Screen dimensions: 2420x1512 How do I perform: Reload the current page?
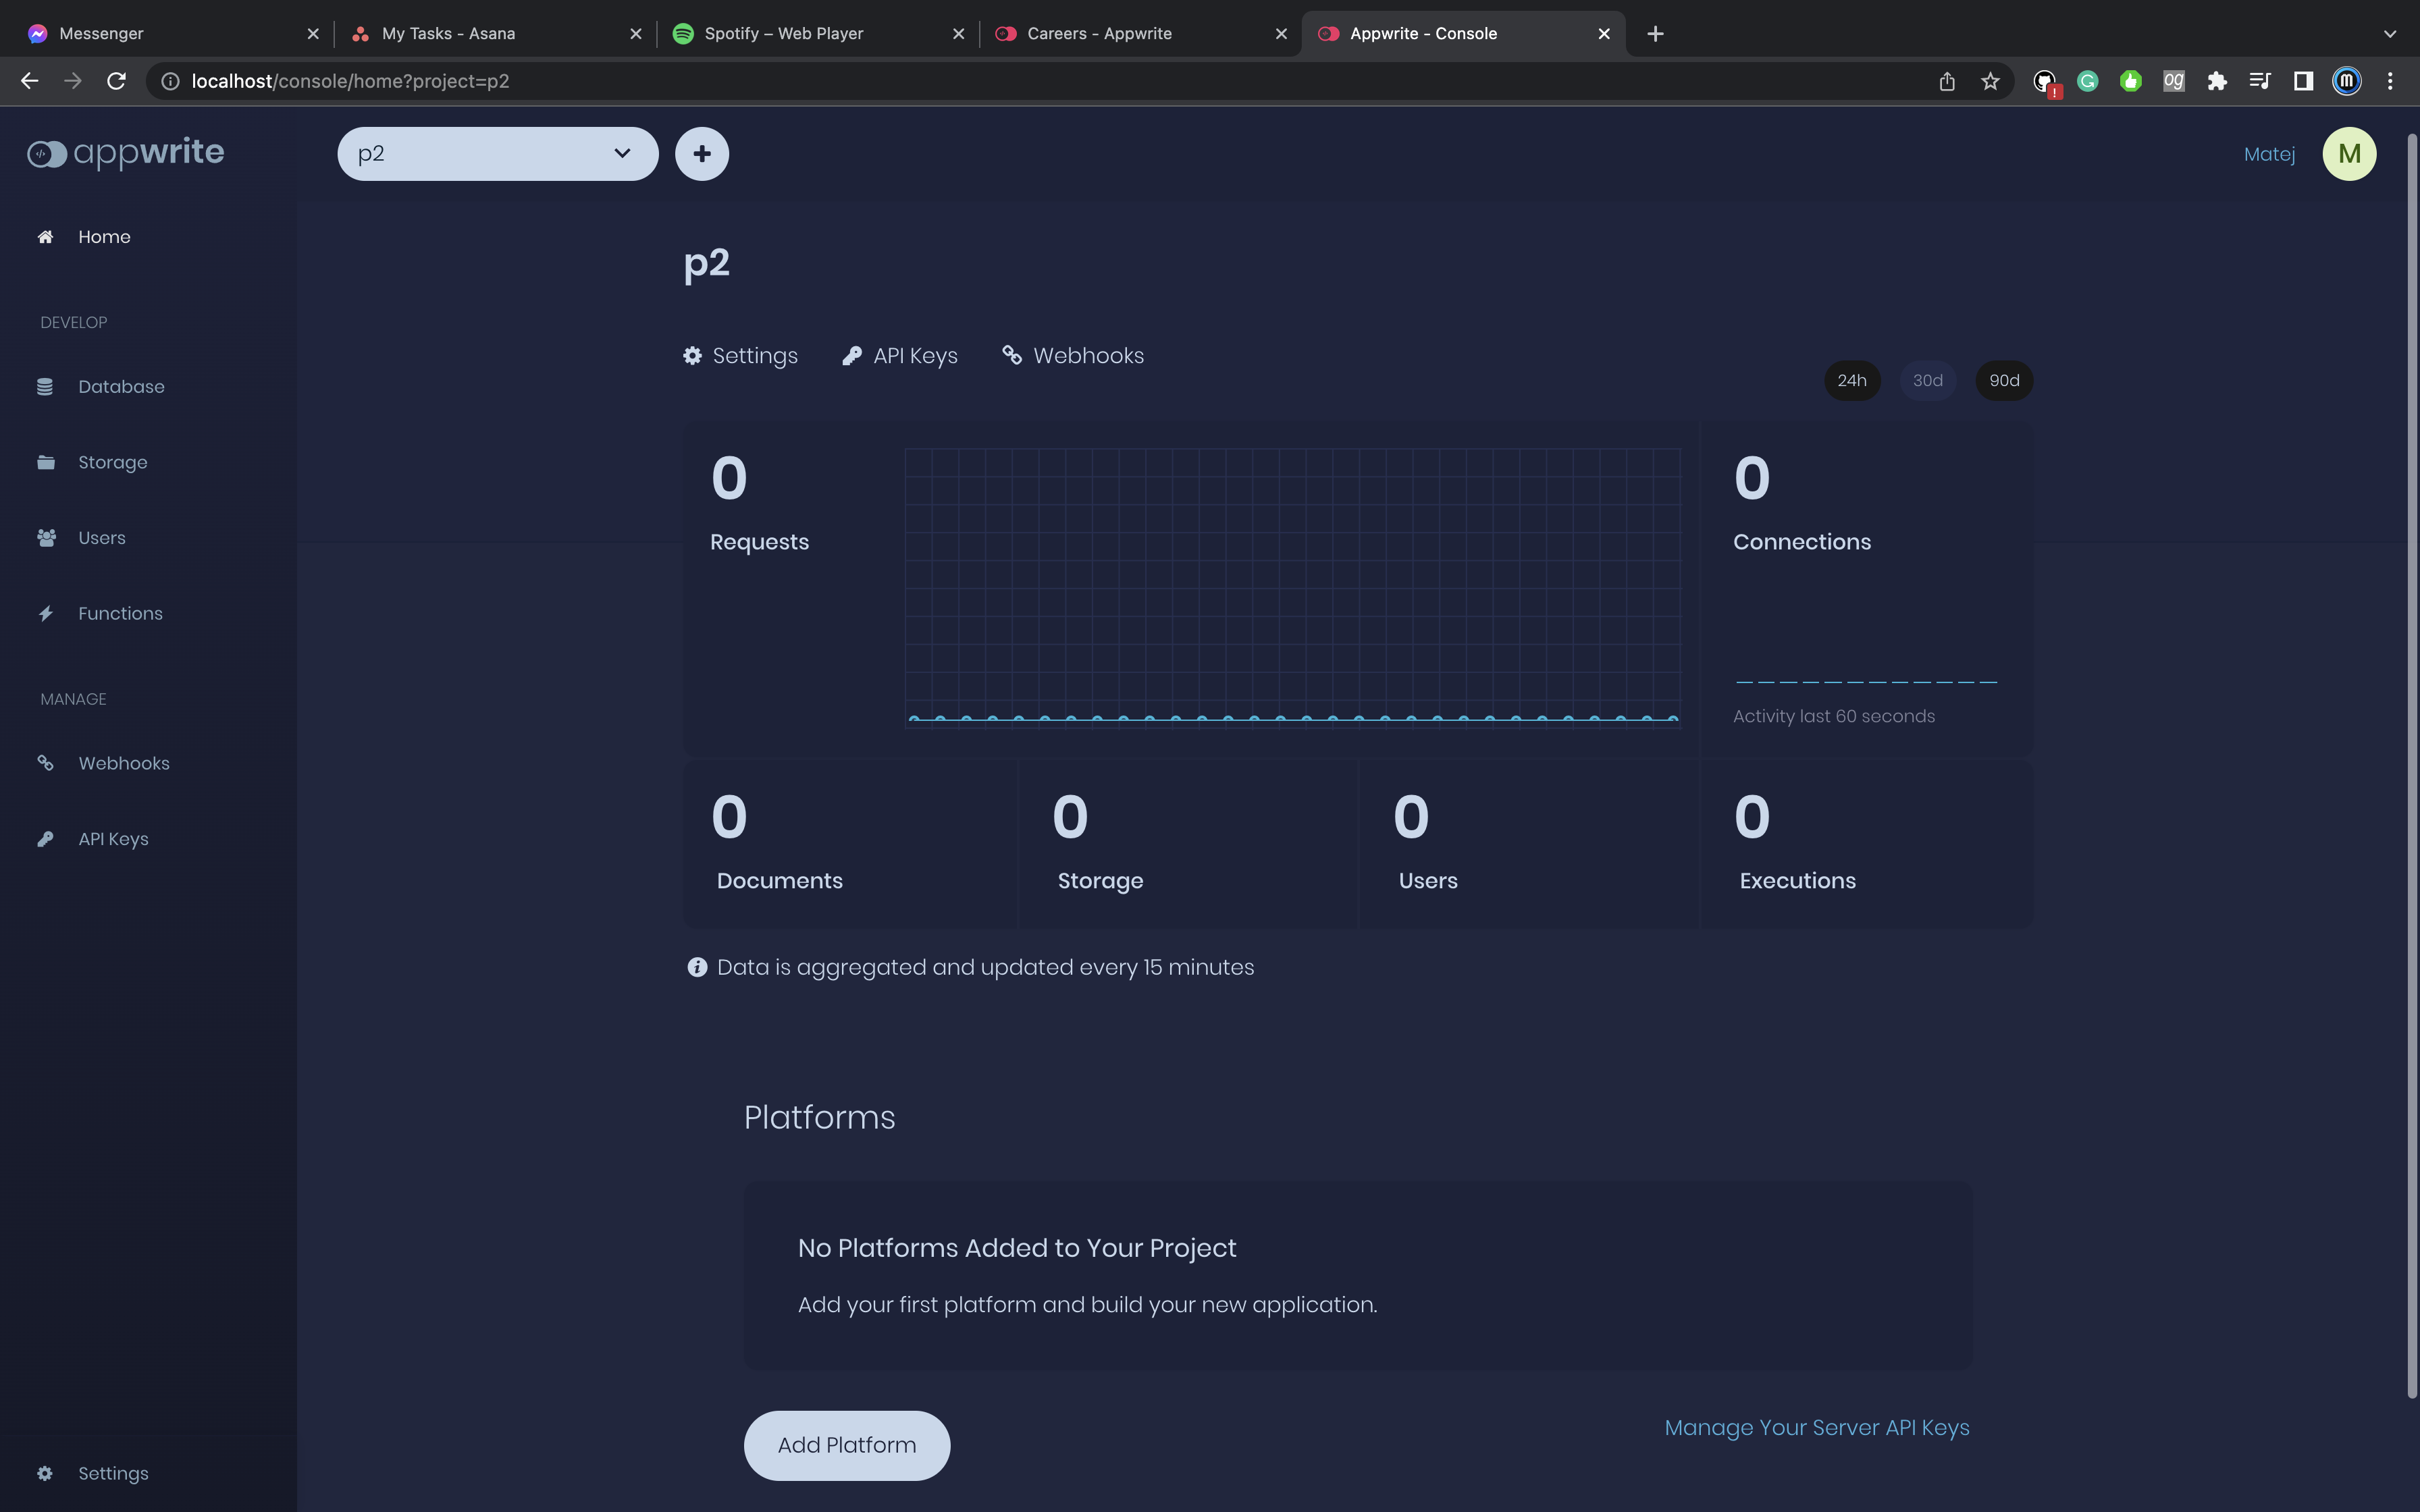117,81
